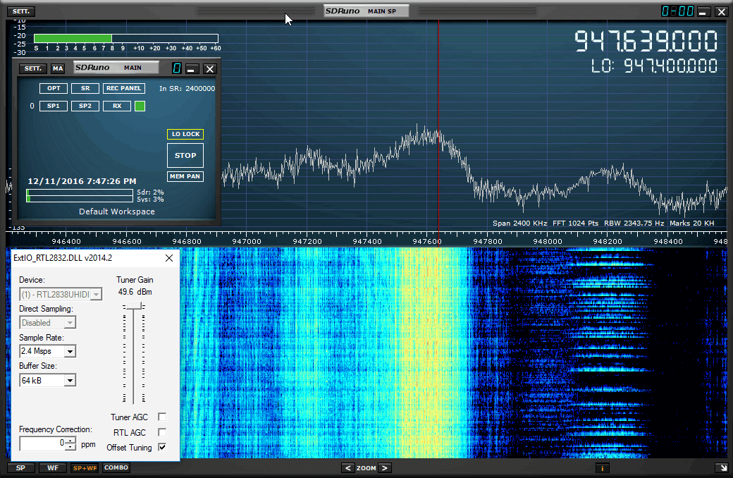Click the Sdr/Sys CPU usage bar
Image resolution: width=733 pixels, height=478 pixels.
coord(80,195)
